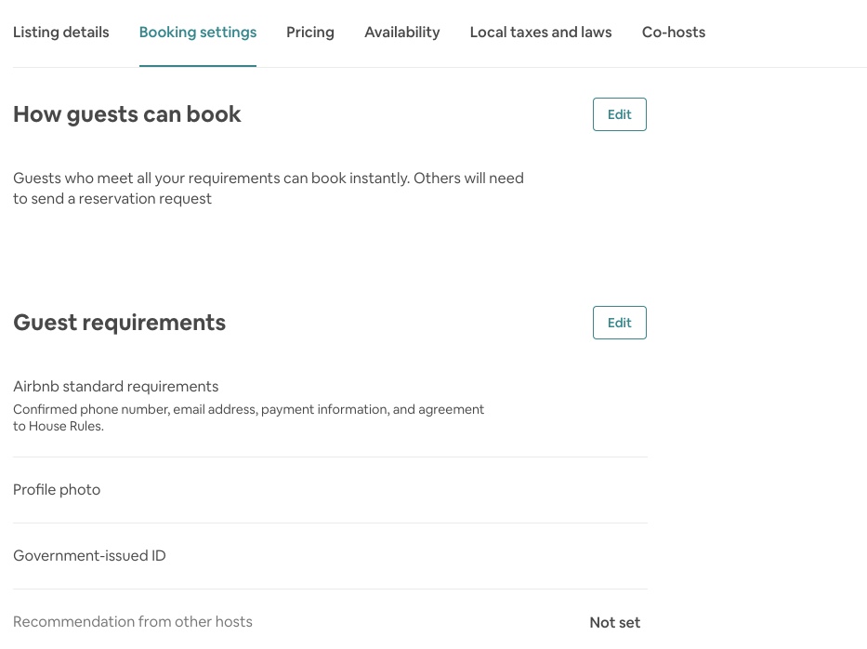Switch to the Co-hosts tab
Screen dimensions: 867x649
(x=673, y=33)
